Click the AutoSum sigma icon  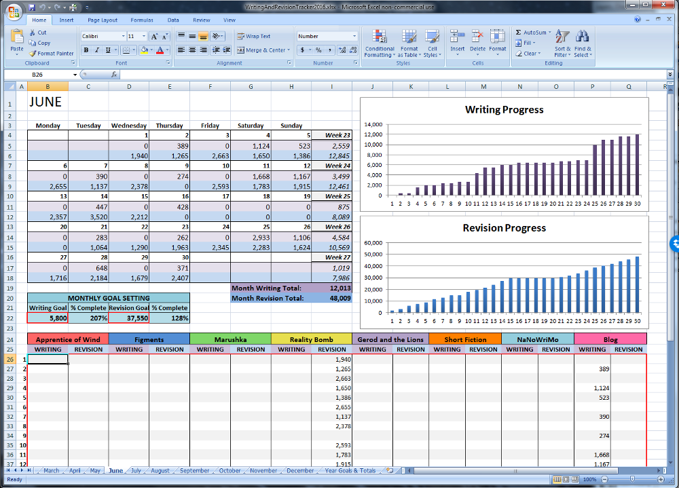click(519, 32)
